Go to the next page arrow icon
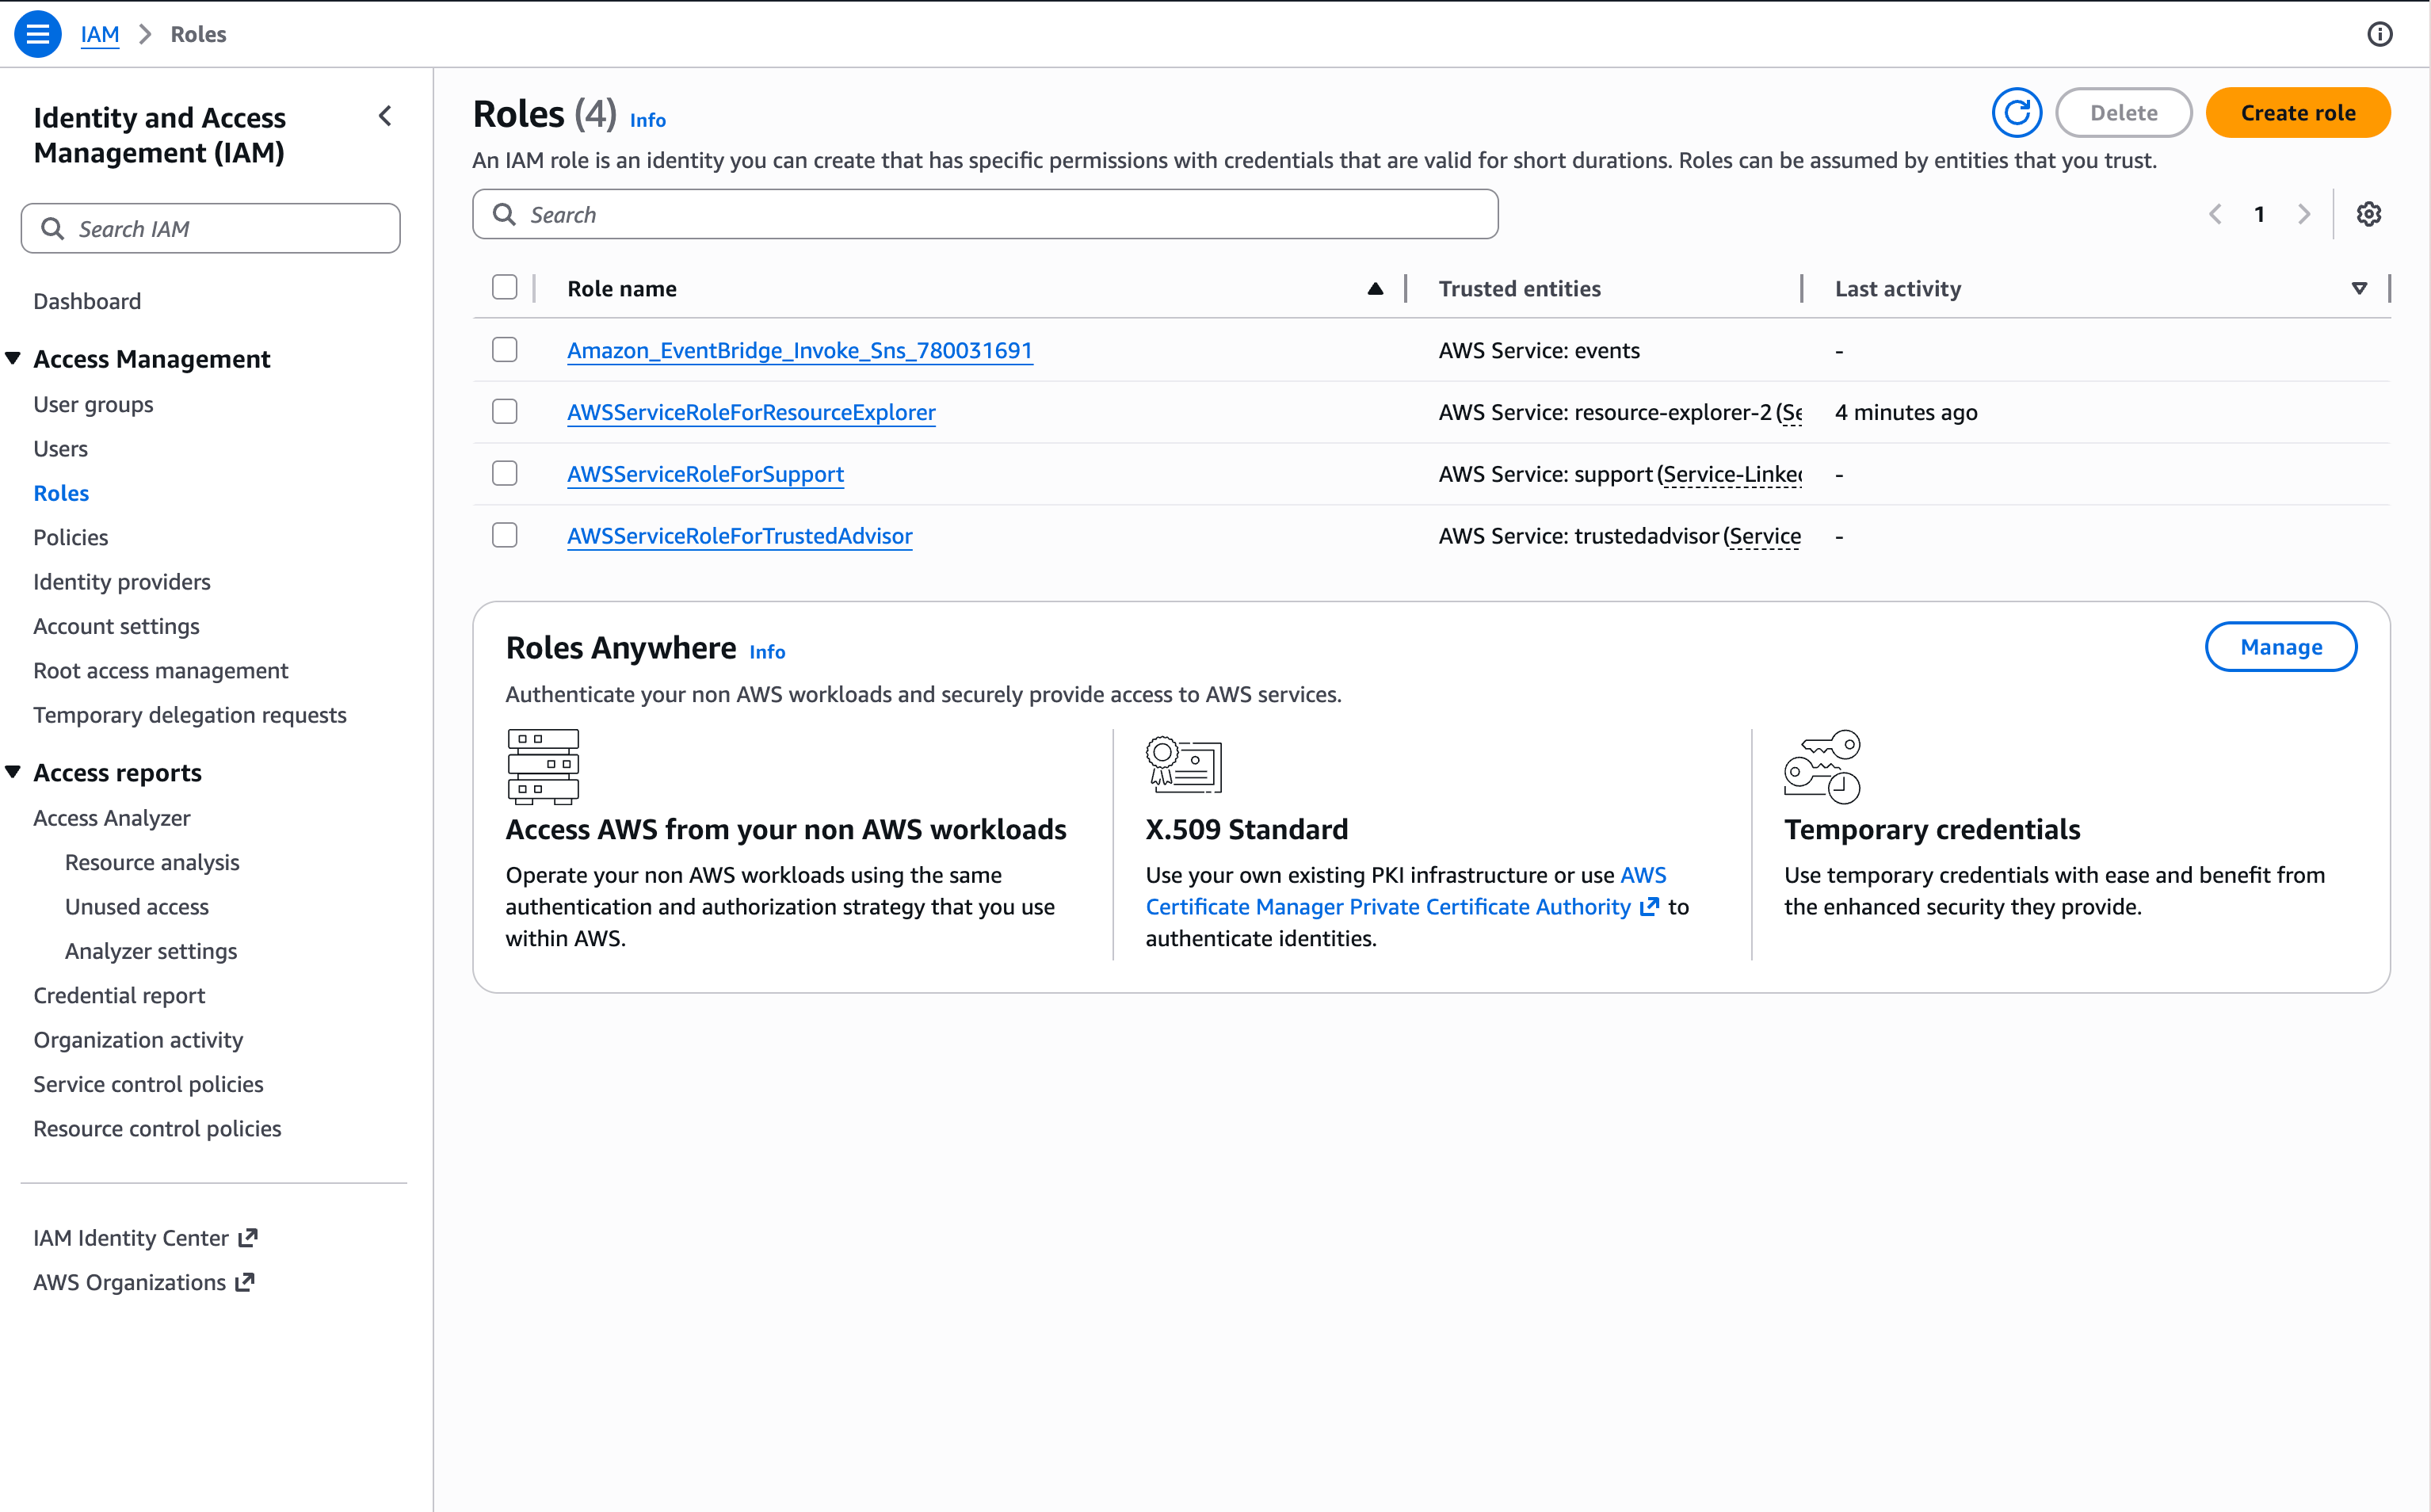Image resolution: width=2431 pixels, height=1512 pixels. [2304, 214]
